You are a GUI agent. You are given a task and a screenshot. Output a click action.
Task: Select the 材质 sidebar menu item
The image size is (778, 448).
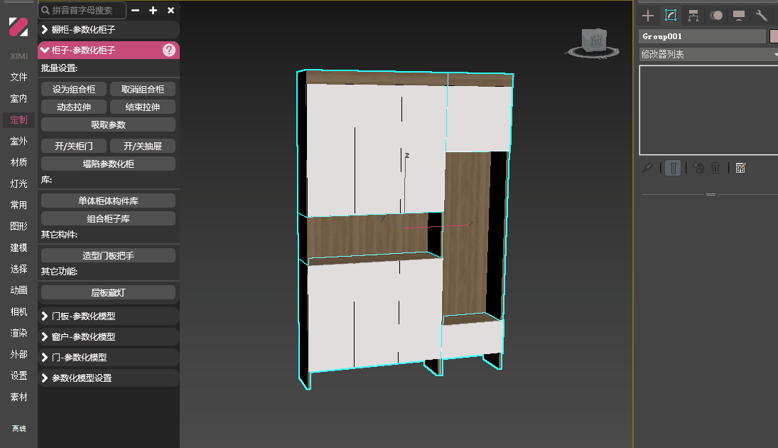18,162
